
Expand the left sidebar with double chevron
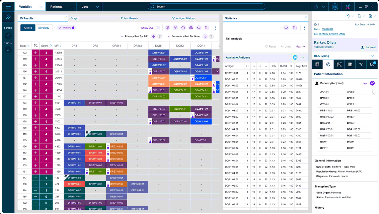pyautogui.click(x=8, y=17)
